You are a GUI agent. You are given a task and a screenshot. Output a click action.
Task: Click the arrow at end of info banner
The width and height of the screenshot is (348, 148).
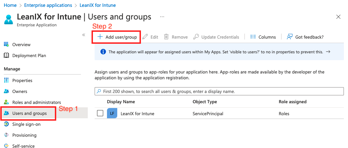(x=328, y=52)
